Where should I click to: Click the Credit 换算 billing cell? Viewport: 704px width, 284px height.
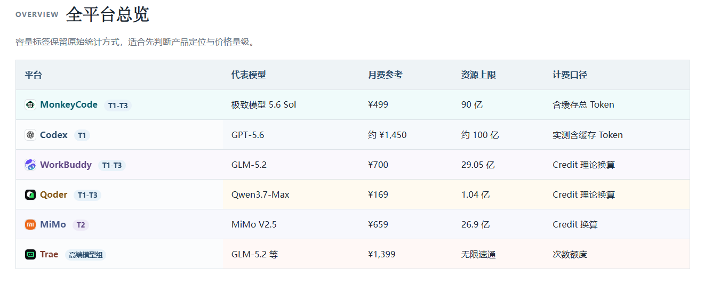[x=575, y=224]
